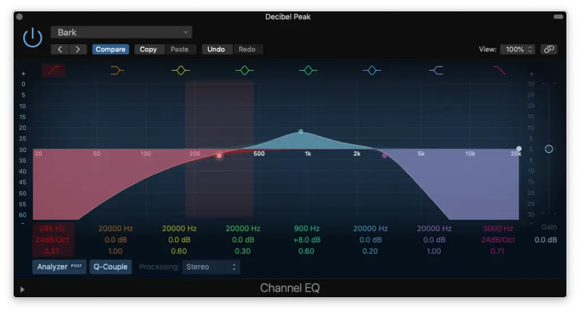This screenshot has width=580, height=313.
Task: Select the teal band 0.60 Q value
Action: point(306,251)
